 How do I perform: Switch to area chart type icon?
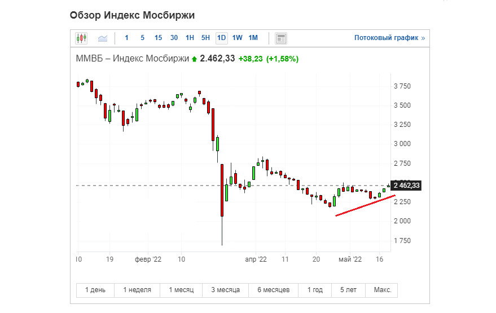[103, 38]
